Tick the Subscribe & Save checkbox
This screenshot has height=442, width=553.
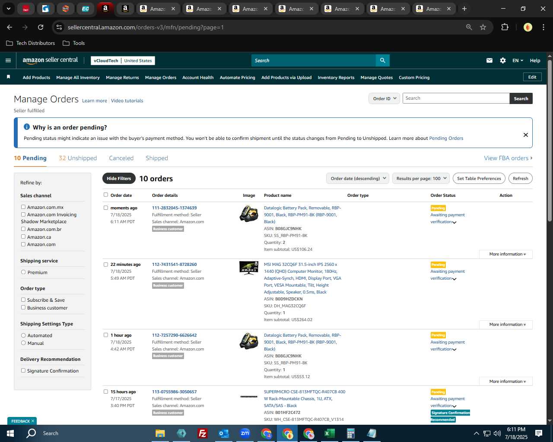click(x=23, y=300)
